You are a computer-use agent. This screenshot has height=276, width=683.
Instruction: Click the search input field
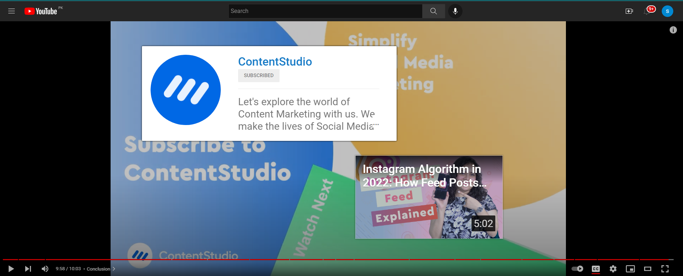pos(325,11)
